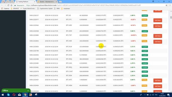Screen dimensions: 172x97
Task: Click the scrollbar down arrow
Action: 171,92
